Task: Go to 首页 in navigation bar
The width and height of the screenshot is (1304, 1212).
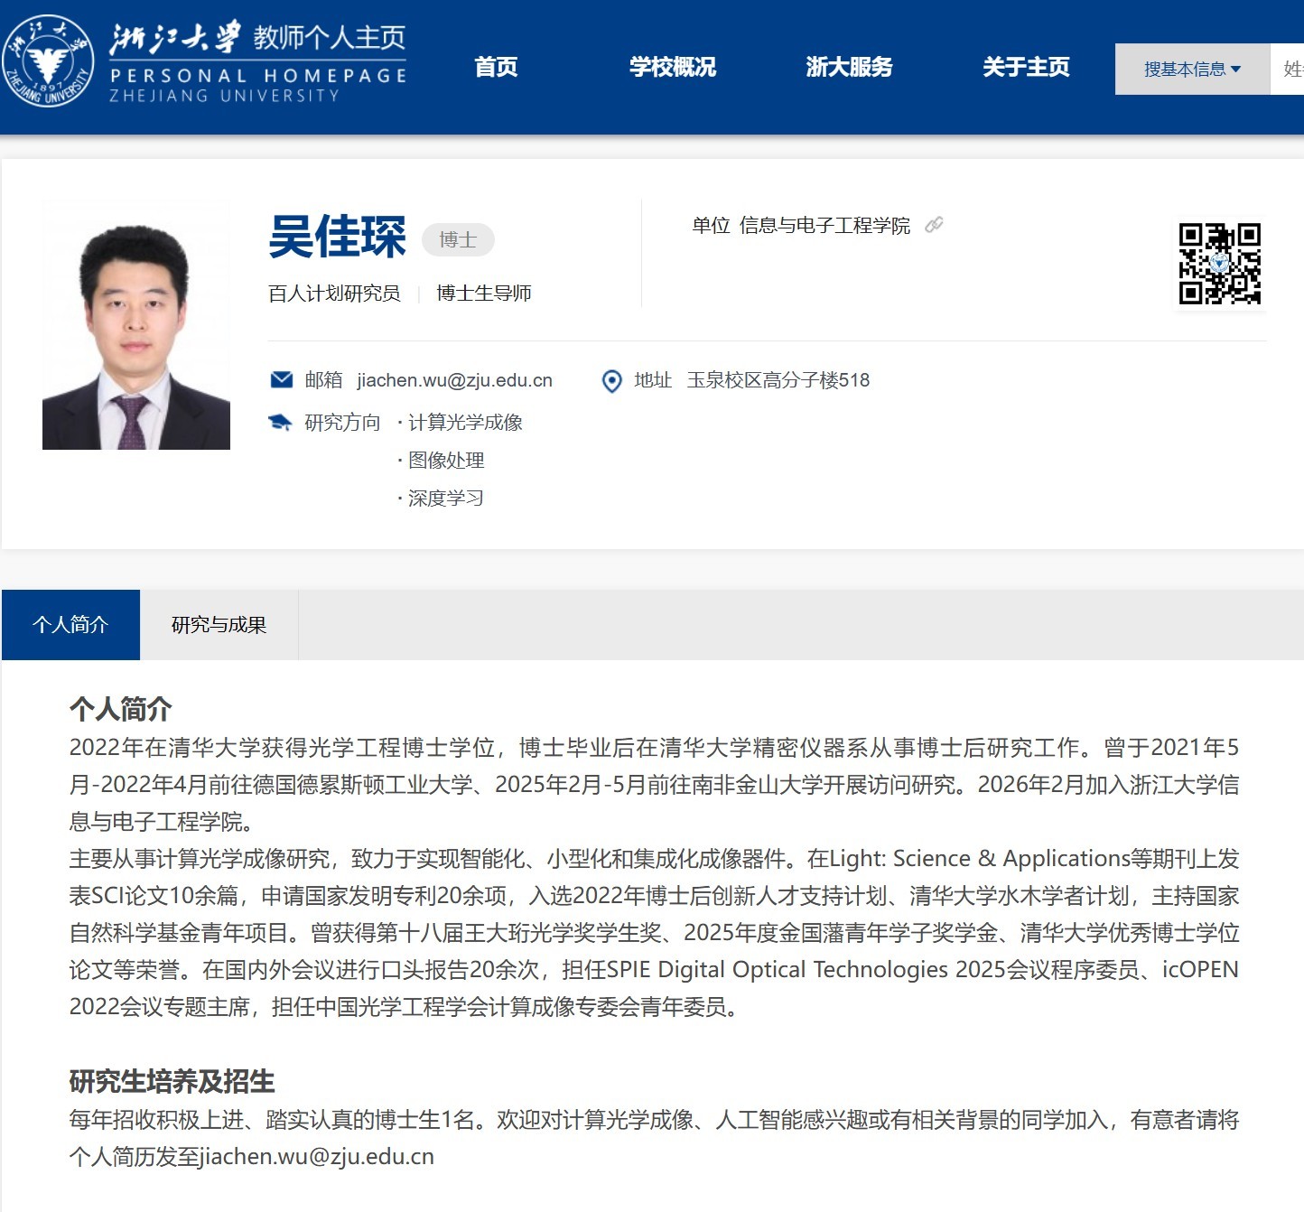Action: pyautogui.click(x=496, y=67)
